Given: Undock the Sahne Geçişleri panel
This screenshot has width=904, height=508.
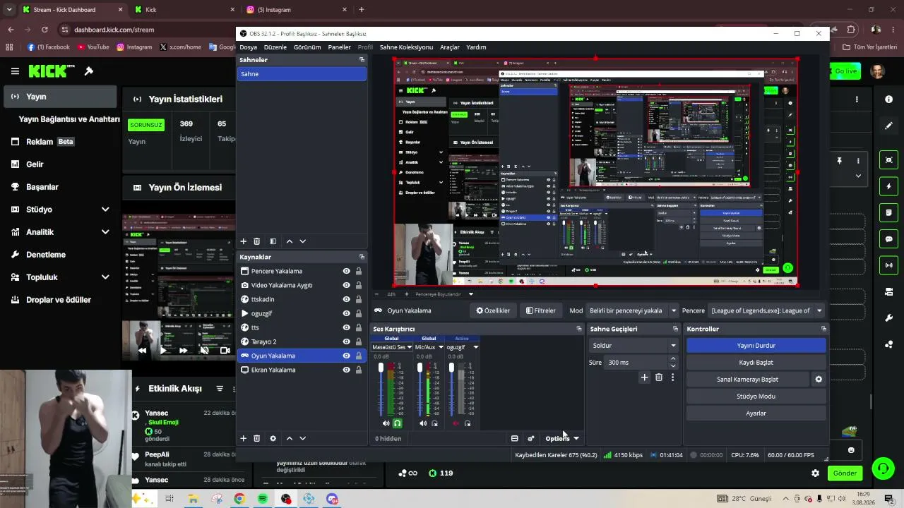Looking at the screenshot, I should [x=675, y=329].
